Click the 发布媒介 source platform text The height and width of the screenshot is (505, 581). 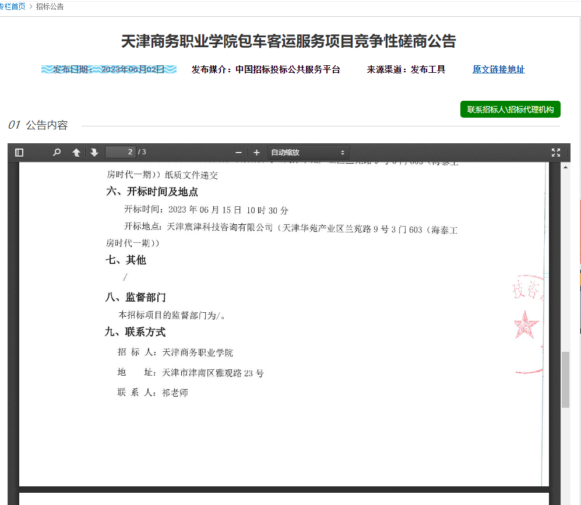pos(266,69)
